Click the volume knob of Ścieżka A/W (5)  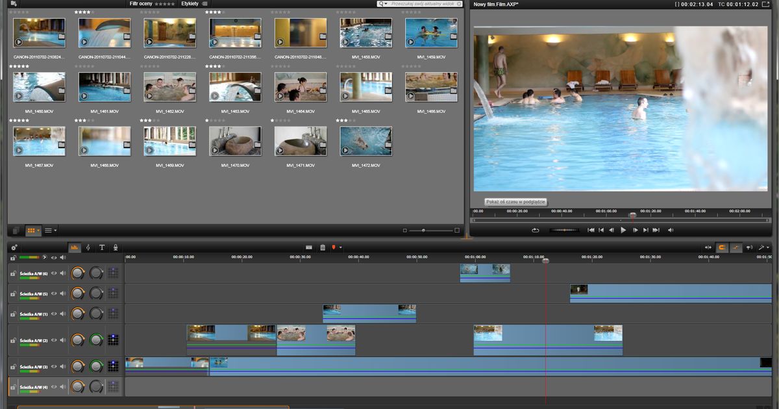pos(78,293)
